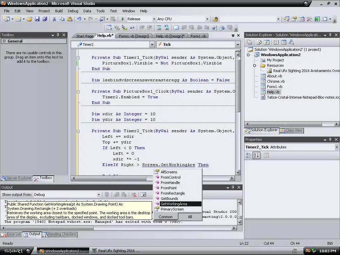Click the Paste clipboard icon

pyautogui.click(x=70, y=19)
